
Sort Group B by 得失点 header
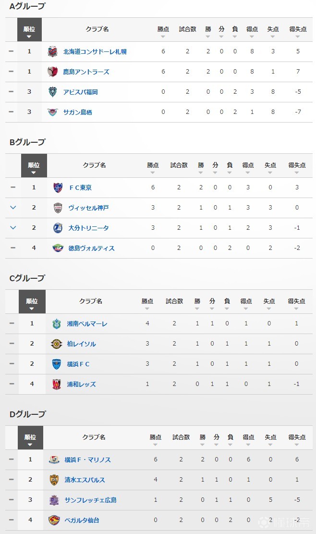297,167
